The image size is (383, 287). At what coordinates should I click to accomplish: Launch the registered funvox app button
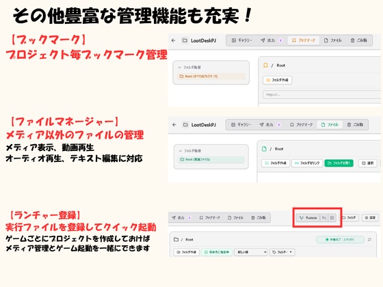pyautogui.click(x=308, y=218)
